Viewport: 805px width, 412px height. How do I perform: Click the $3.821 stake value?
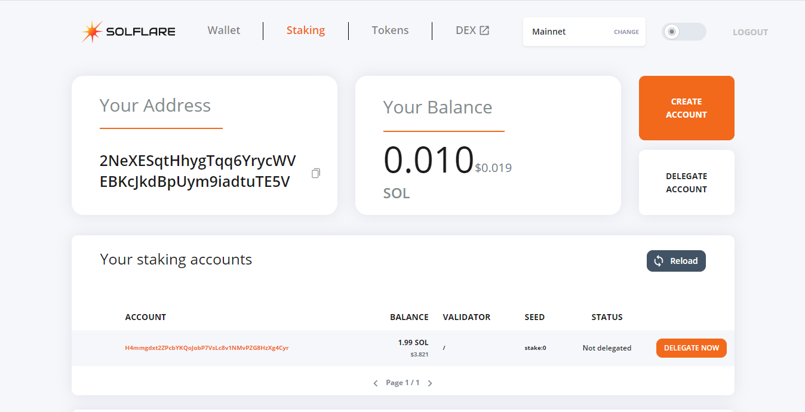pyautogui.click(x=419, y=355)
